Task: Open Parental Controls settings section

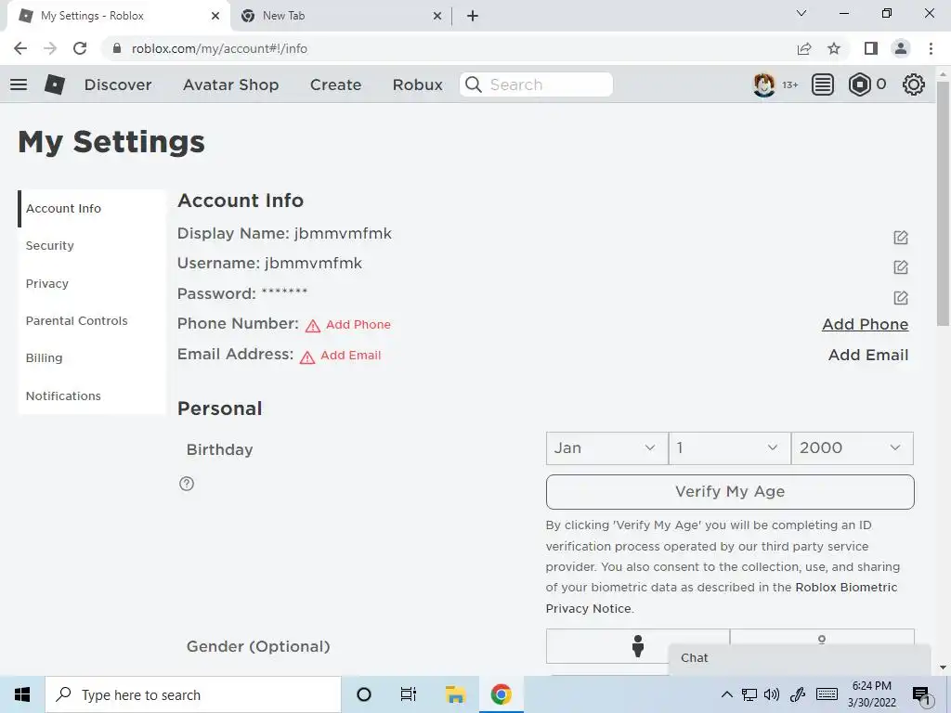Action: coord(92,320)
